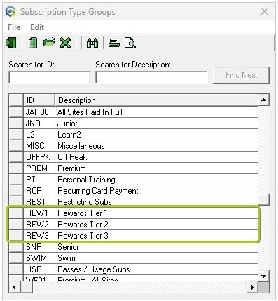Screen dimensions: 278x301
Task: Select the row selector for JAH06
Action: [x=16, y=112]
